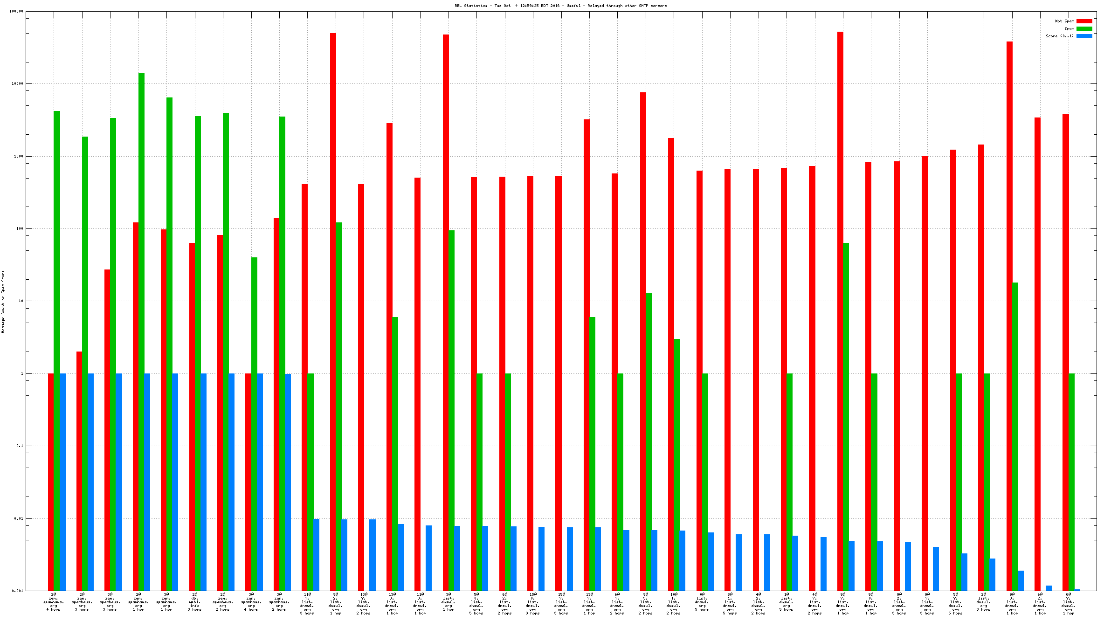This screenshot has width=1104, height=621.
Task: Click the blue Score (0..1) legend swatch
Action: (1084, 36)
